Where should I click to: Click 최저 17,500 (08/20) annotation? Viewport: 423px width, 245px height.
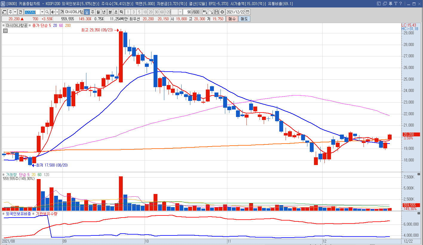[x=52, y=165]
